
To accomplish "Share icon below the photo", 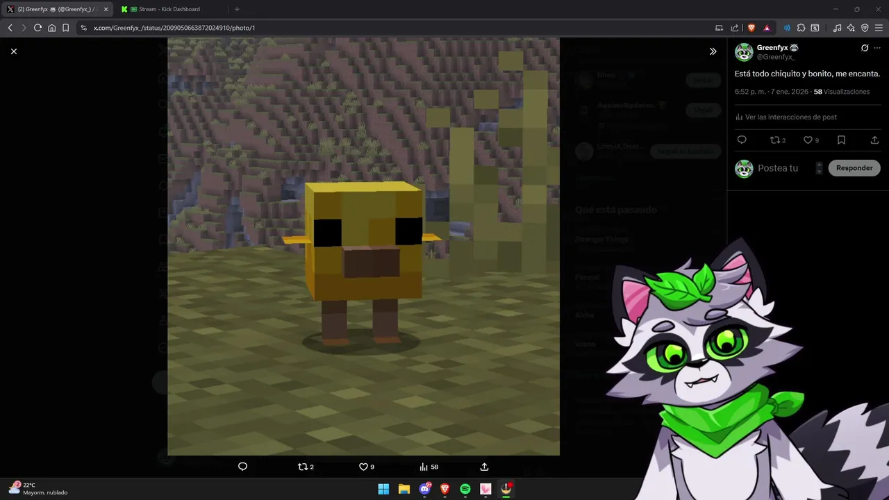I will coord(484,467).
